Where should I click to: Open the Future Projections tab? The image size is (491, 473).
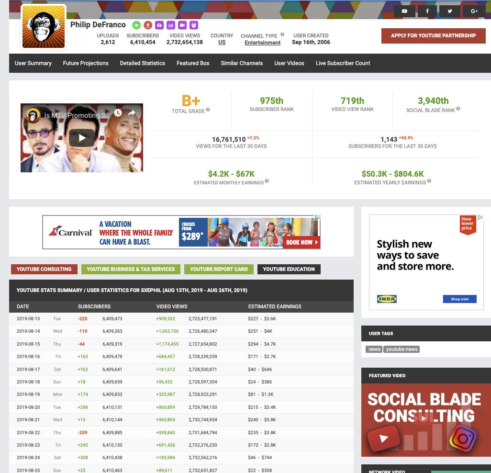click(x=86, y=63)
